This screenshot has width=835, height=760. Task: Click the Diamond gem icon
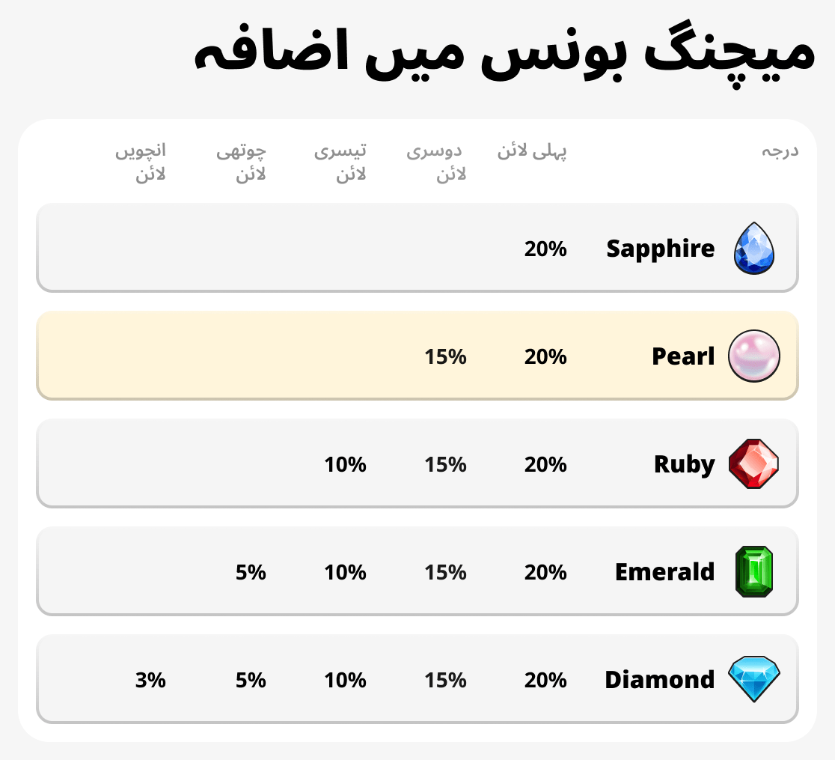coord(754,679)
